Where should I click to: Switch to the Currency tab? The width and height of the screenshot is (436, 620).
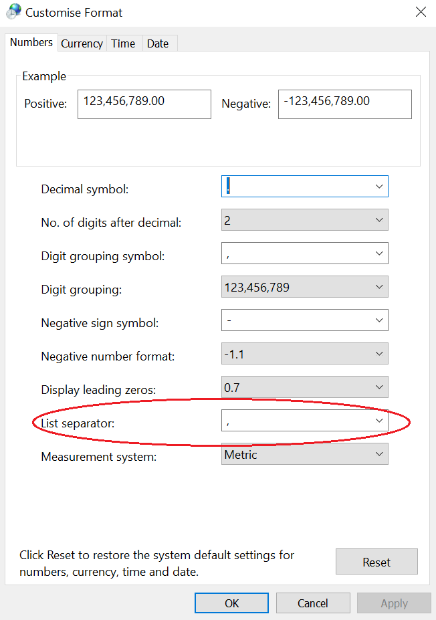[82, 43]
